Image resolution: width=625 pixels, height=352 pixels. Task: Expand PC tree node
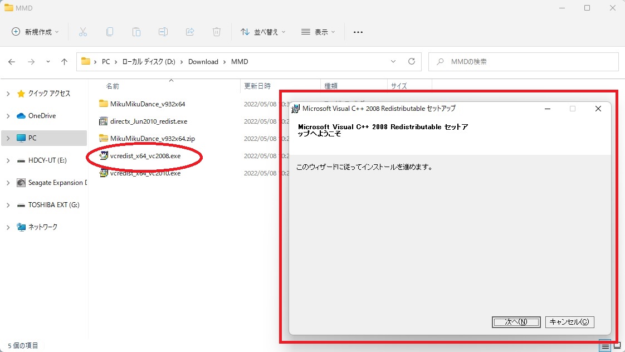8,138
